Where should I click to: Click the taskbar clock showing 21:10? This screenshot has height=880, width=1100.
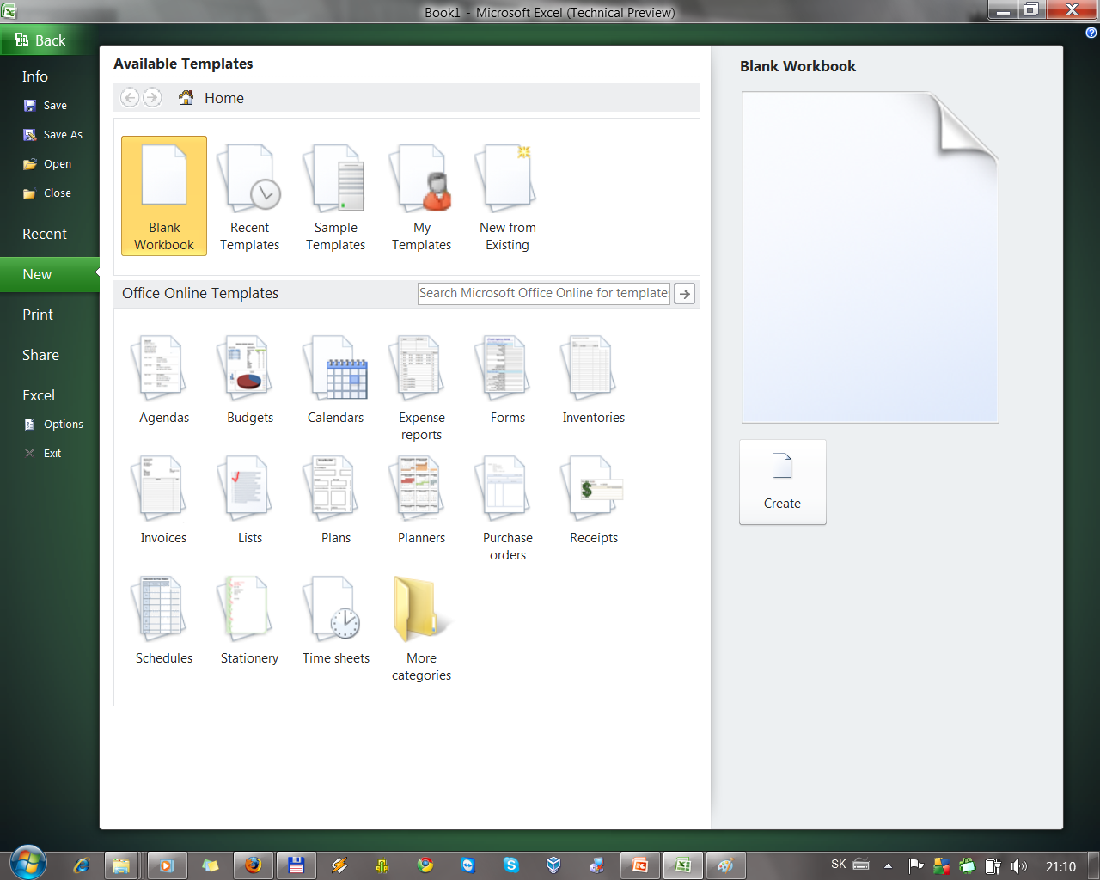pyautogui.click(x=1061, y=866)
